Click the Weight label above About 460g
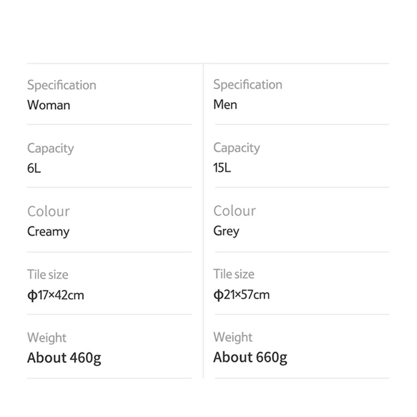This screenshot has height=417, width=417. pos(47,338)
